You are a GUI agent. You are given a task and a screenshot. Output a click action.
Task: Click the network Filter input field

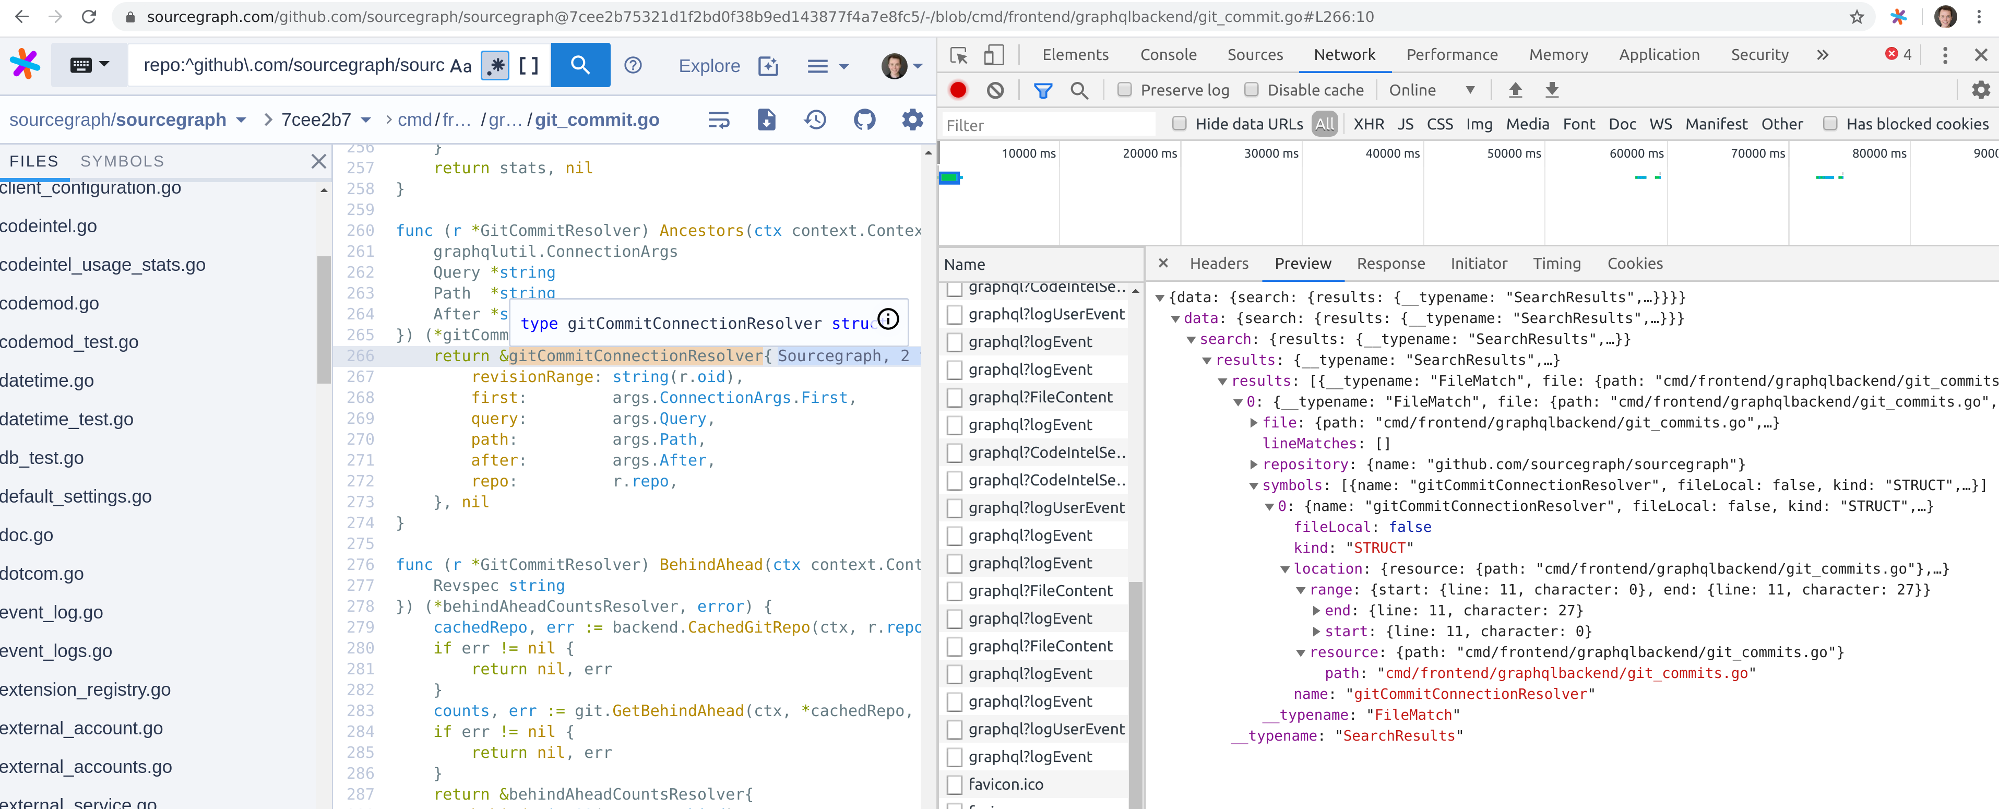(x=1047, y=125)
